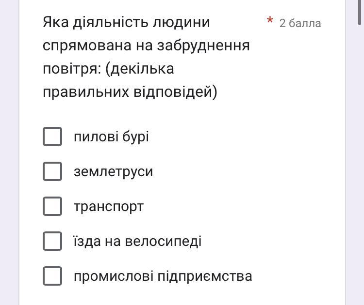
Task: Click the '2 балла' points label
Action: coord(300,23)
